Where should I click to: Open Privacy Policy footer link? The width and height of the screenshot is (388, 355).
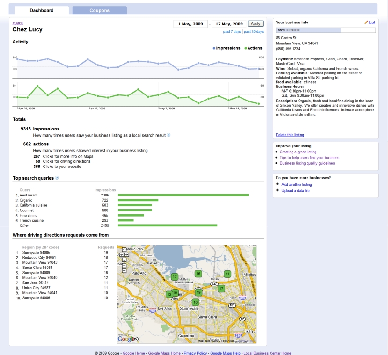pos(195,353)
